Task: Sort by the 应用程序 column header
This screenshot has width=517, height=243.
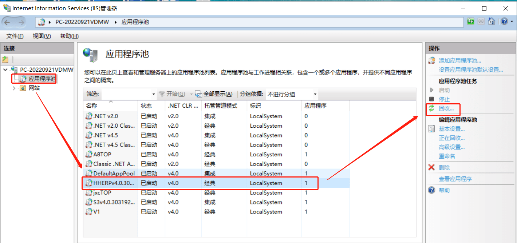Action: click(x=325, y=105)
